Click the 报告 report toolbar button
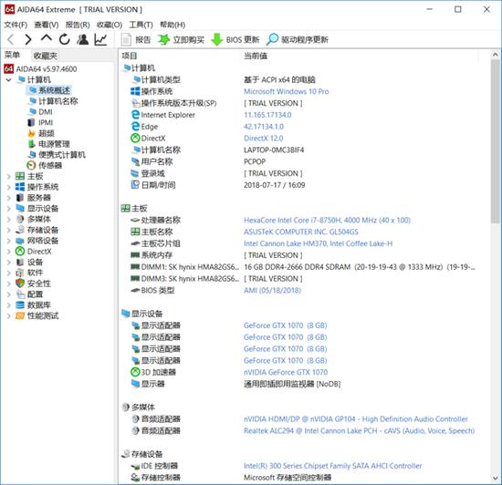This screenshot has height=485, width=502. [x=136, y=39]
